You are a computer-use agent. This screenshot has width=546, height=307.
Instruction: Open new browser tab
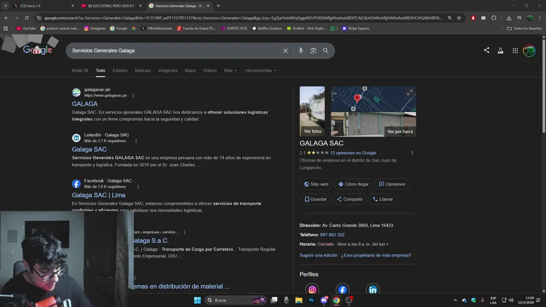point(218,6)
